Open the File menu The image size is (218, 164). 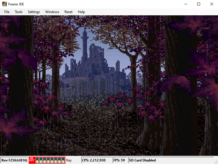7,12
